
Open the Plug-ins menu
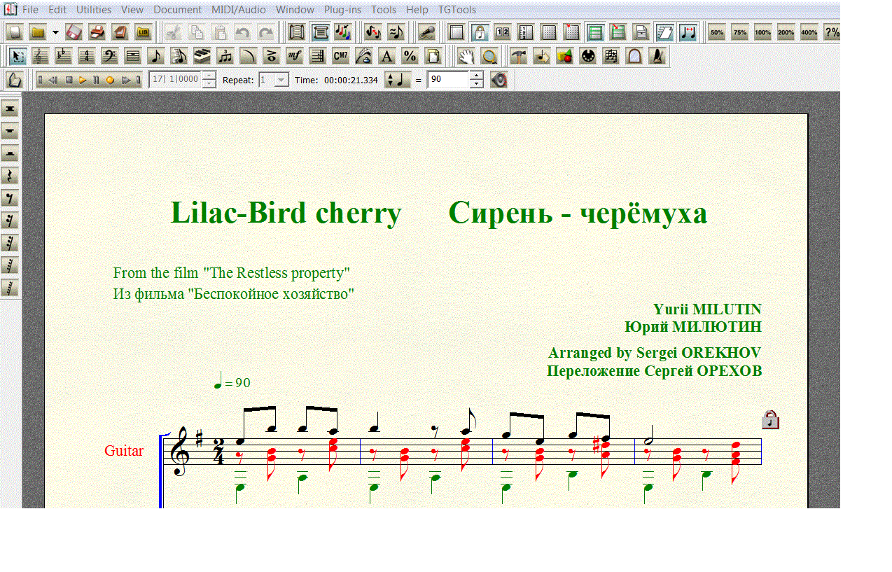(343, 10)
